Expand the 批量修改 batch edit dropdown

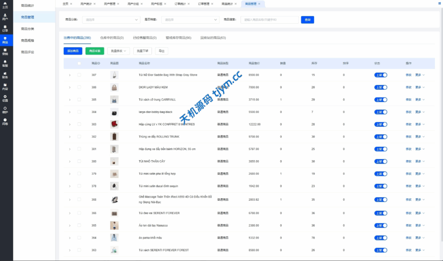(119, 51)
